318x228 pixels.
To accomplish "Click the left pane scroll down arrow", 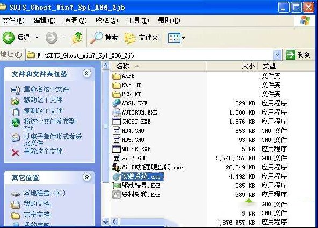I will coord(105,222).
